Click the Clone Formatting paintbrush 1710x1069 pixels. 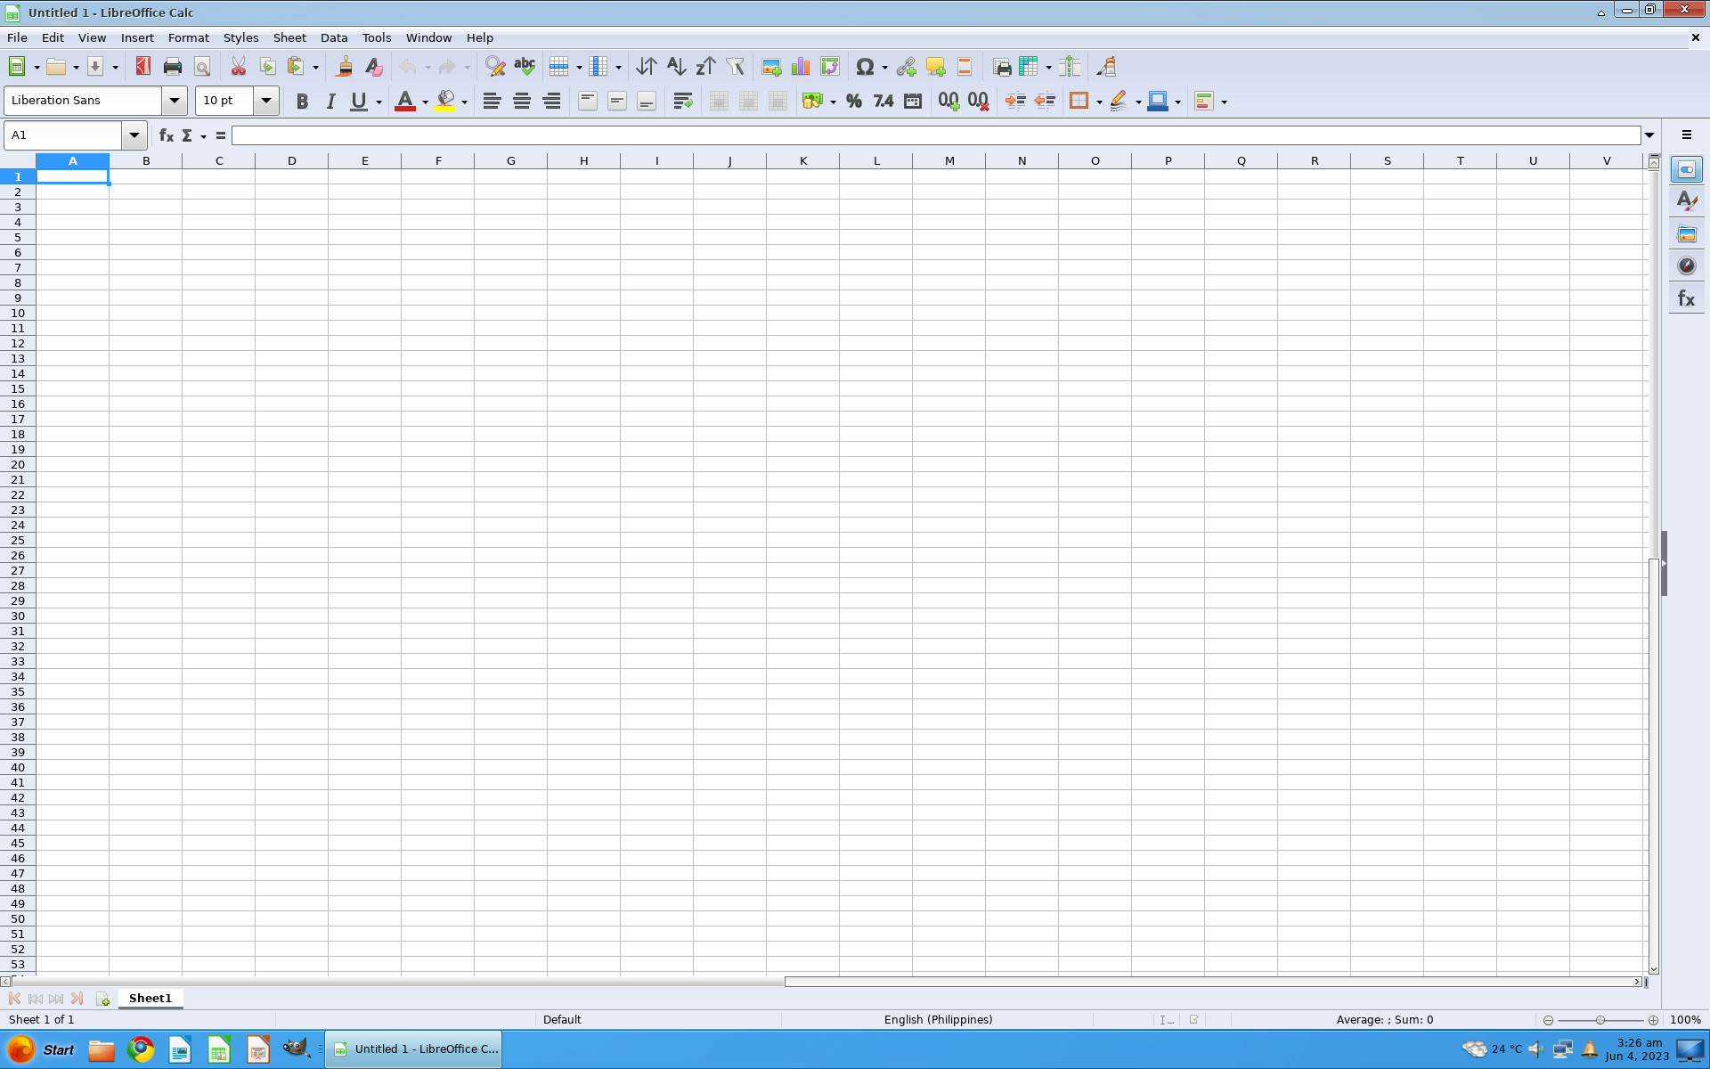pyautogui.click(x=345, y=67)
